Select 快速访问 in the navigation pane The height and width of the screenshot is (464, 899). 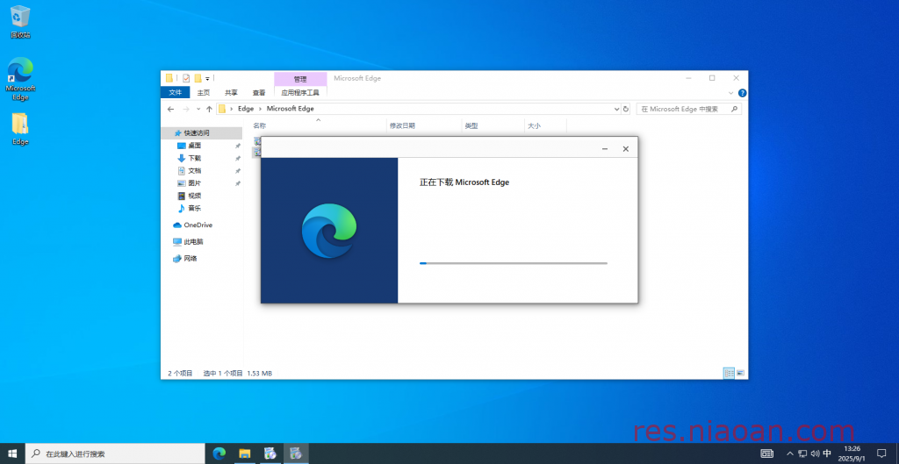[202, 133]
